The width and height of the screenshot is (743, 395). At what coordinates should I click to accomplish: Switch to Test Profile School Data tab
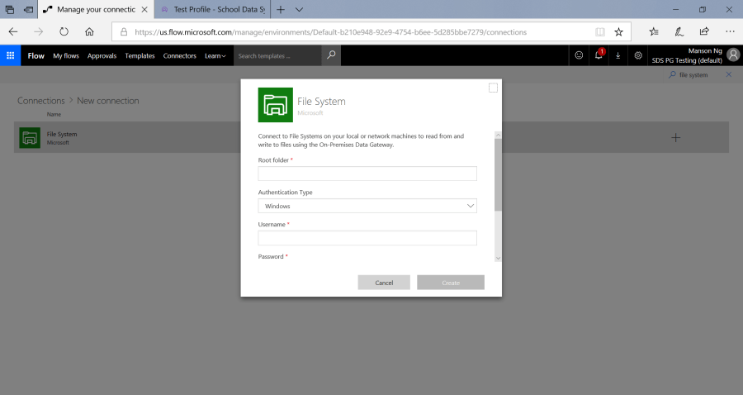[213, 9]
